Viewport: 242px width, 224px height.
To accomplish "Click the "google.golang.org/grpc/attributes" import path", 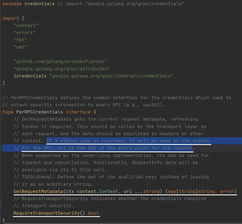I will click(61, 69).
